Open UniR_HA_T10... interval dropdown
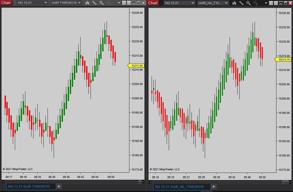 click(213, 3)
